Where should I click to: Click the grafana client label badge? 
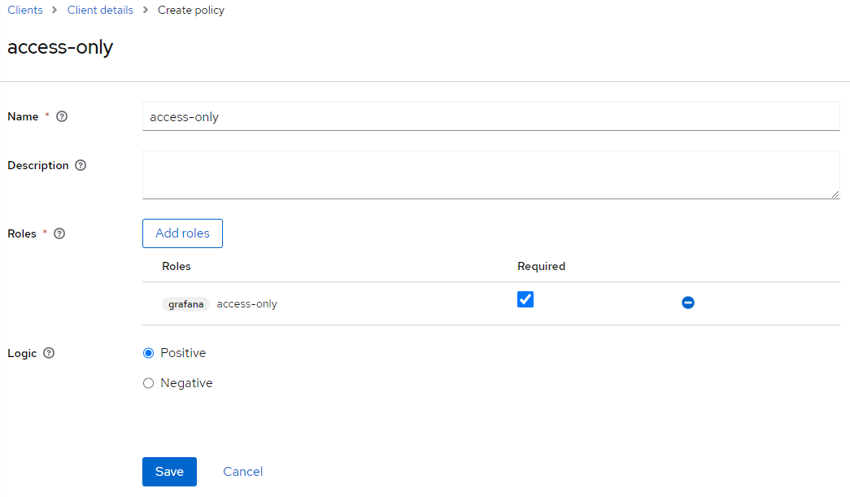186,304
